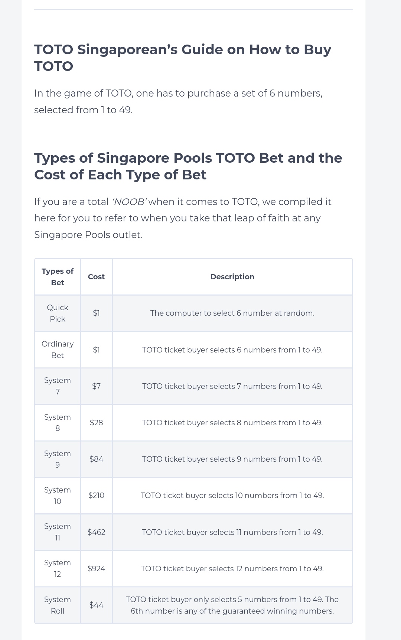Click the 'System Roll' row label
Viewport: 401px width, 640px height.
pyautogui.click(x=58, y=605)
